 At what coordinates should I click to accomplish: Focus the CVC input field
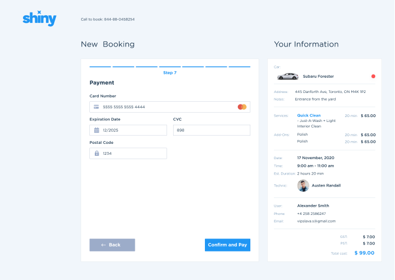(x=211, y=130)
